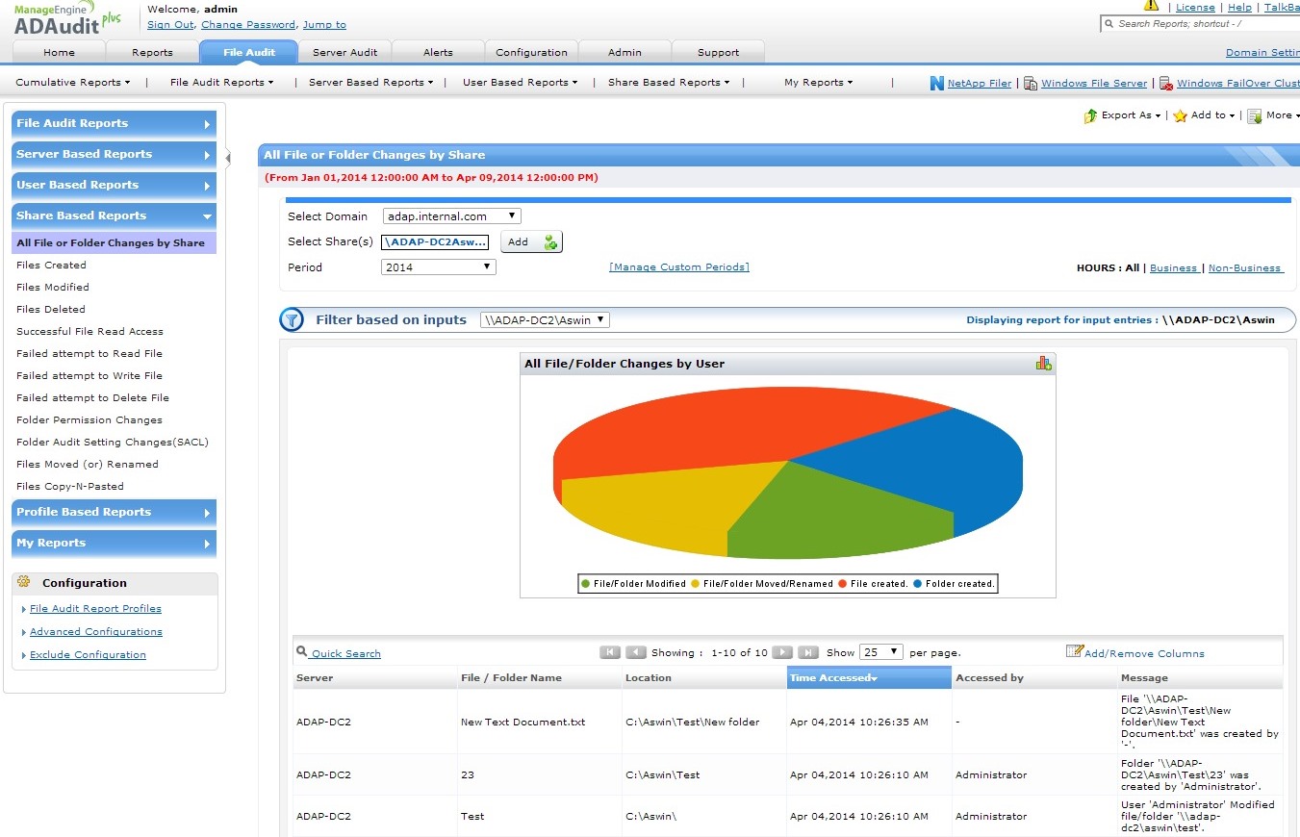
Task: Click the green Add share icon
Action: (550, 242)
